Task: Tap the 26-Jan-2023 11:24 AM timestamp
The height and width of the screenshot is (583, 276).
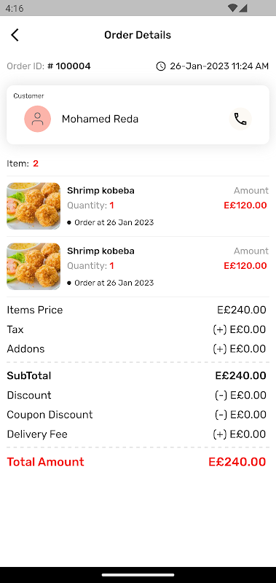Action: pos(219,66)
